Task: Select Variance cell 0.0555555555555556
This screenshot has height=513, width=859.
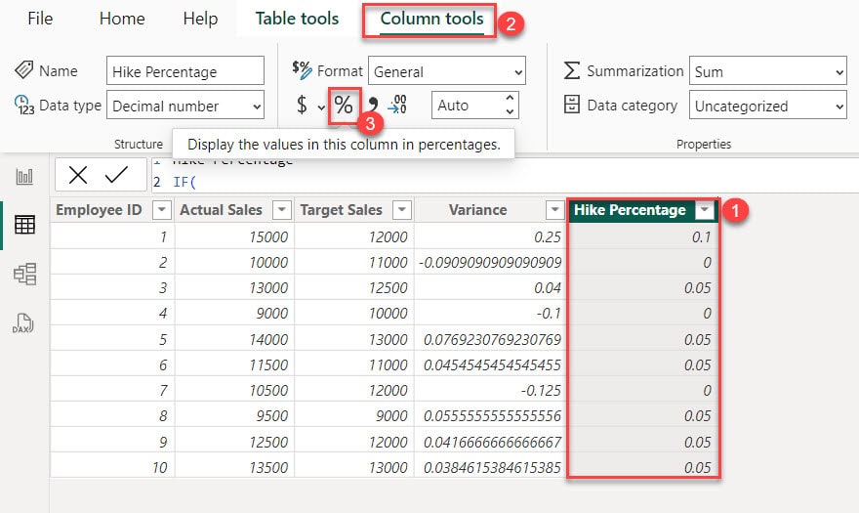Action: 491,415
